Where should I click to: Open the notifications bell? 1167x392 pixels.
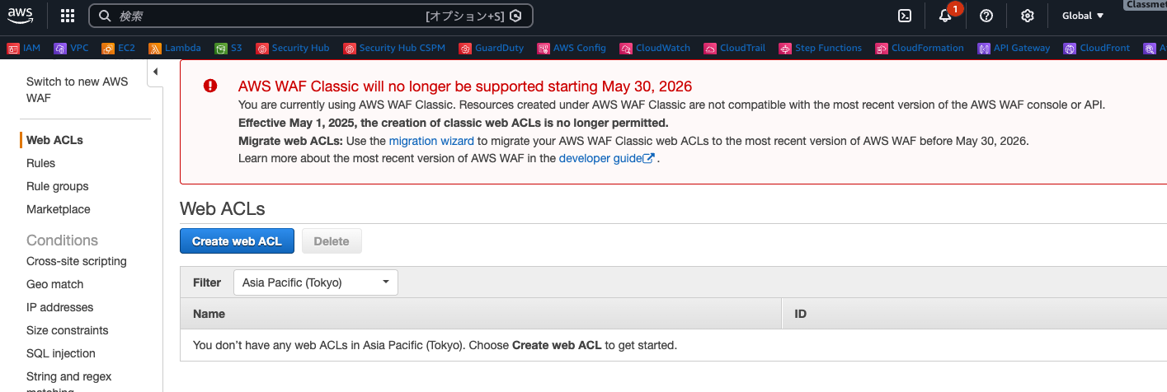(945, 16)
